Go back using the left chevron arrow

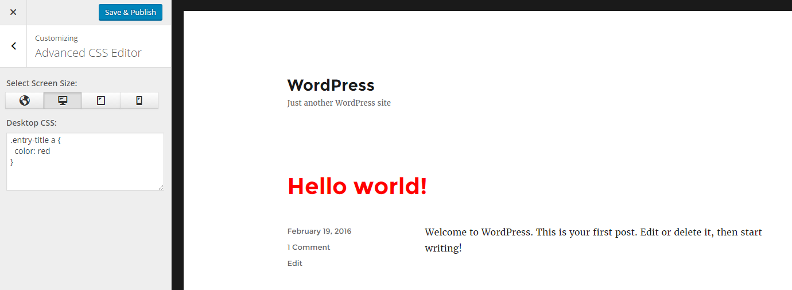pos(13,46)
